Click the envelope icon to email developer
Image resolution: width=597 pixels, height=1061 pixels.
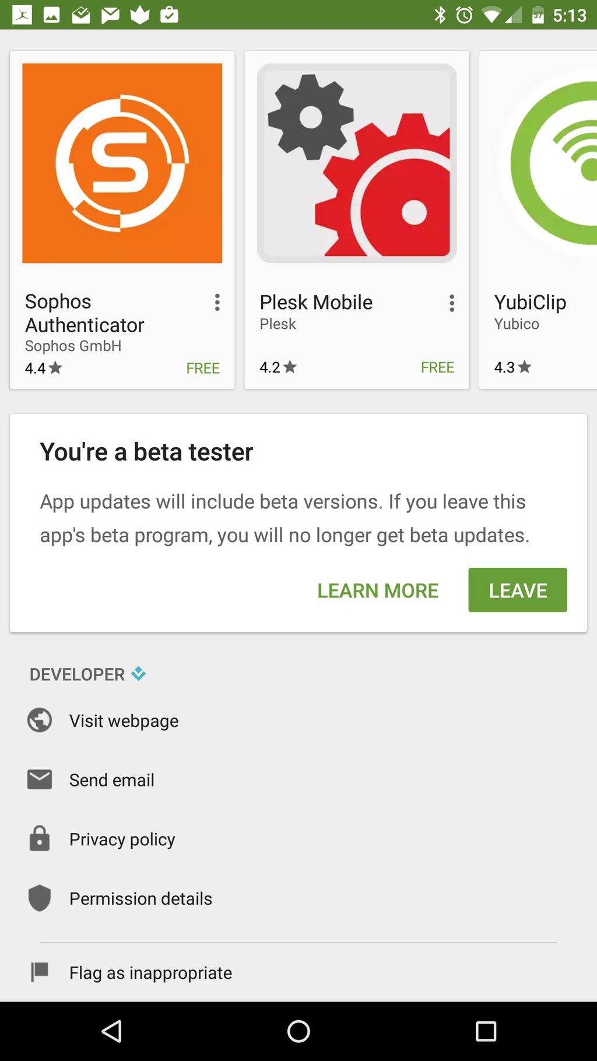coord(40,779)
